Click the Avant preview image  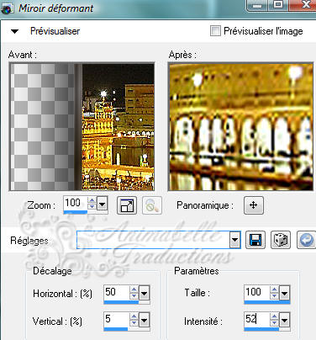pos(82,127)
